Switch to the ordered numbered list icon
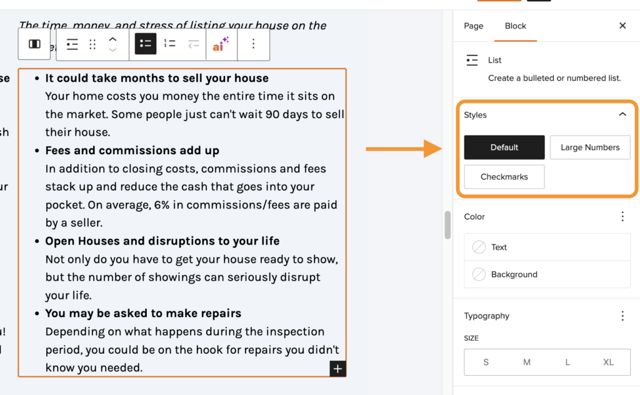The width and height of the screenshot is (640, 395). [169, 44]
